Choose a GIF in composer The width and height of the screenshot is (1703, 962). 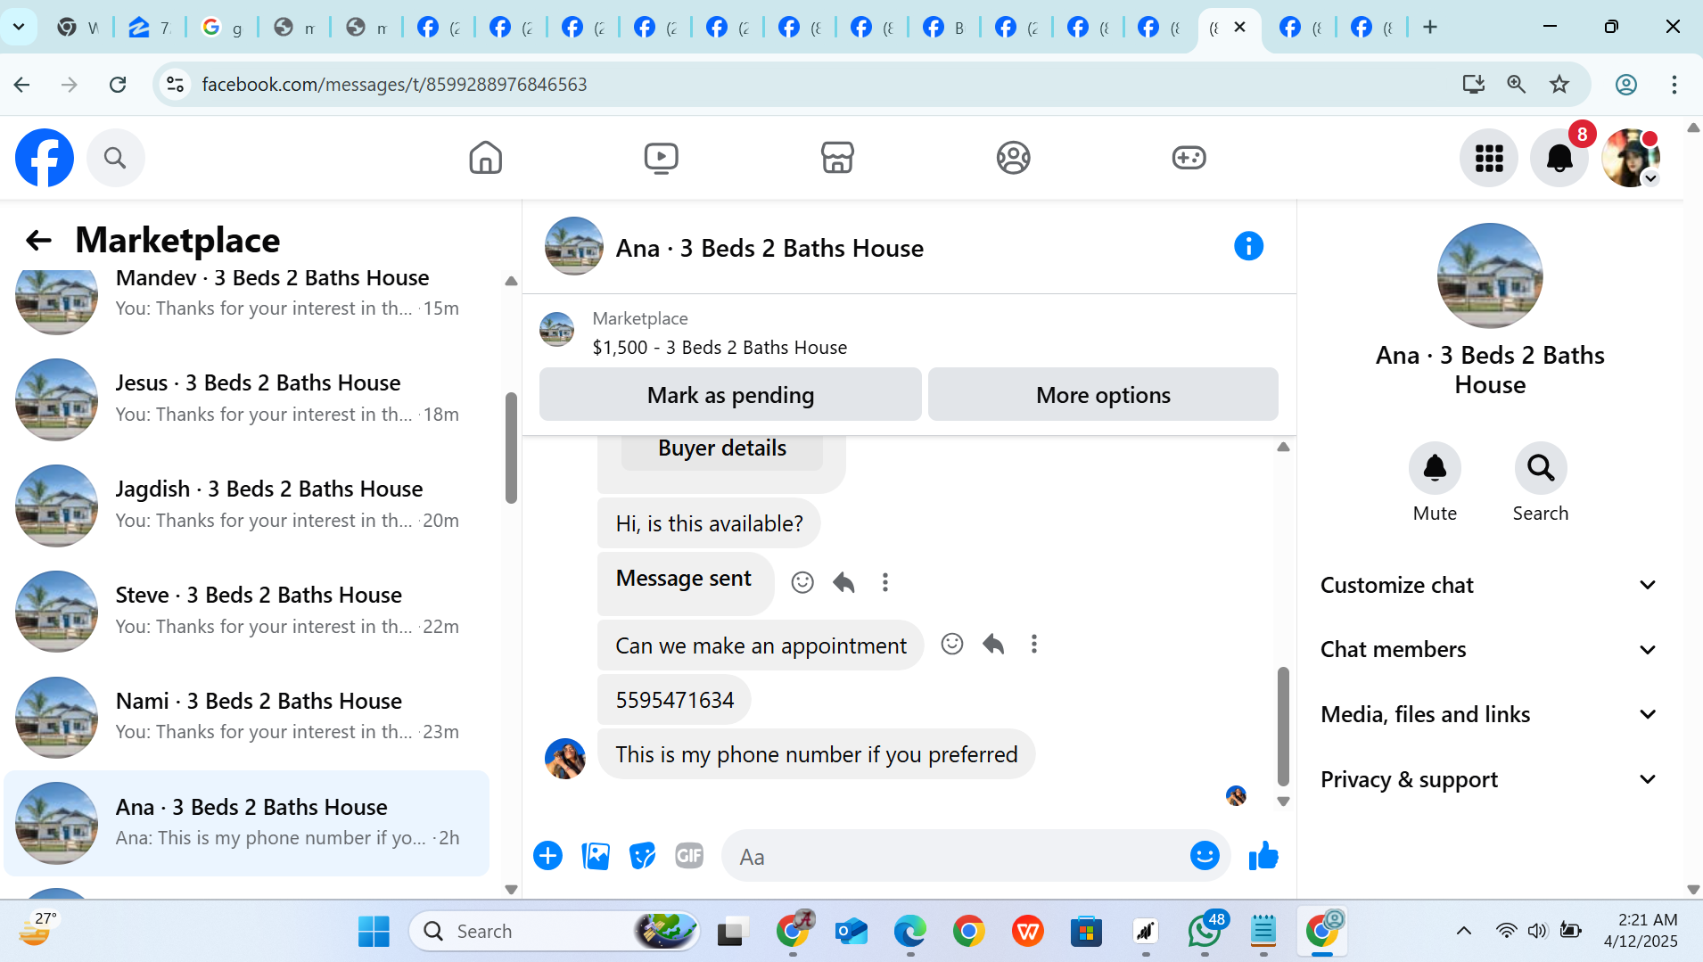pyautogui.click(x=689, y=856)
